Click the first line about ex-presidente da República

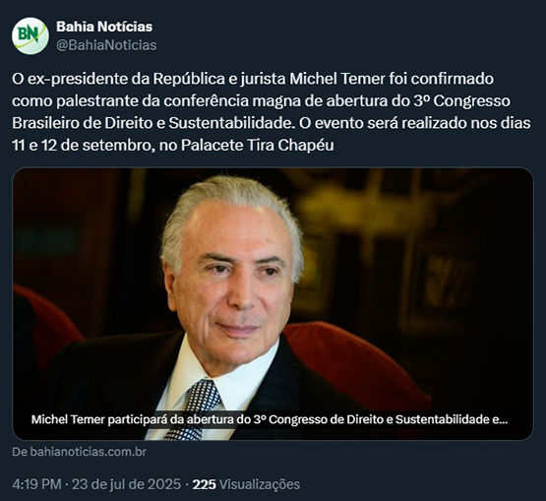tap(253, 79)
